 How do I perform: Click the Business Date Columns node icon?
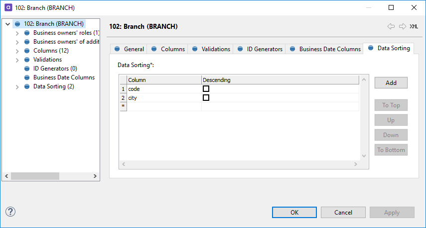pos(27,77)
